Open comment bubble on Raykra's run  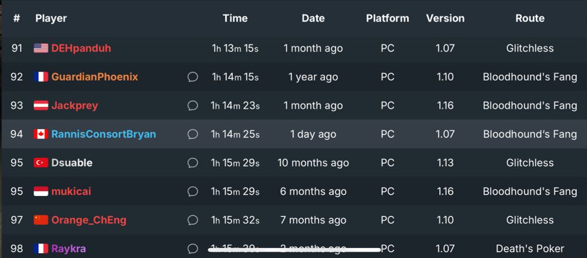pos(193,248)
